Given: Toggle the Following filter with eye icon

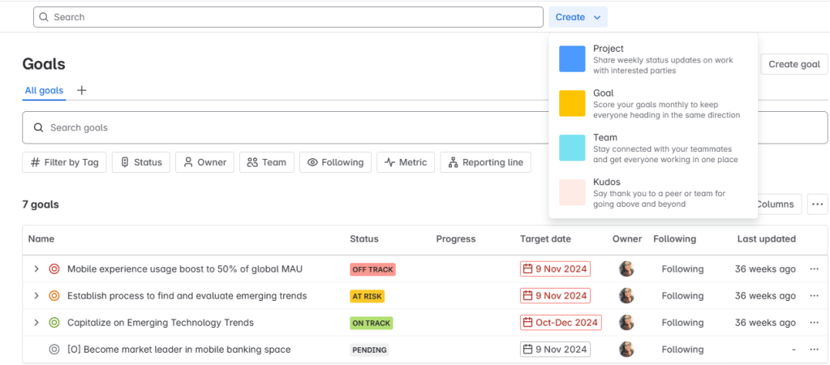Looking at the screenshot, I should (335, 162).
